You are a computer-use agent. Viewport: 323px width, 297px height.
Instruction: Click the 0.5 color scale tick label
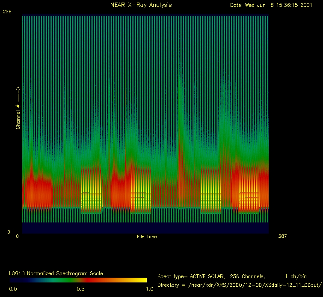[80, 289]
